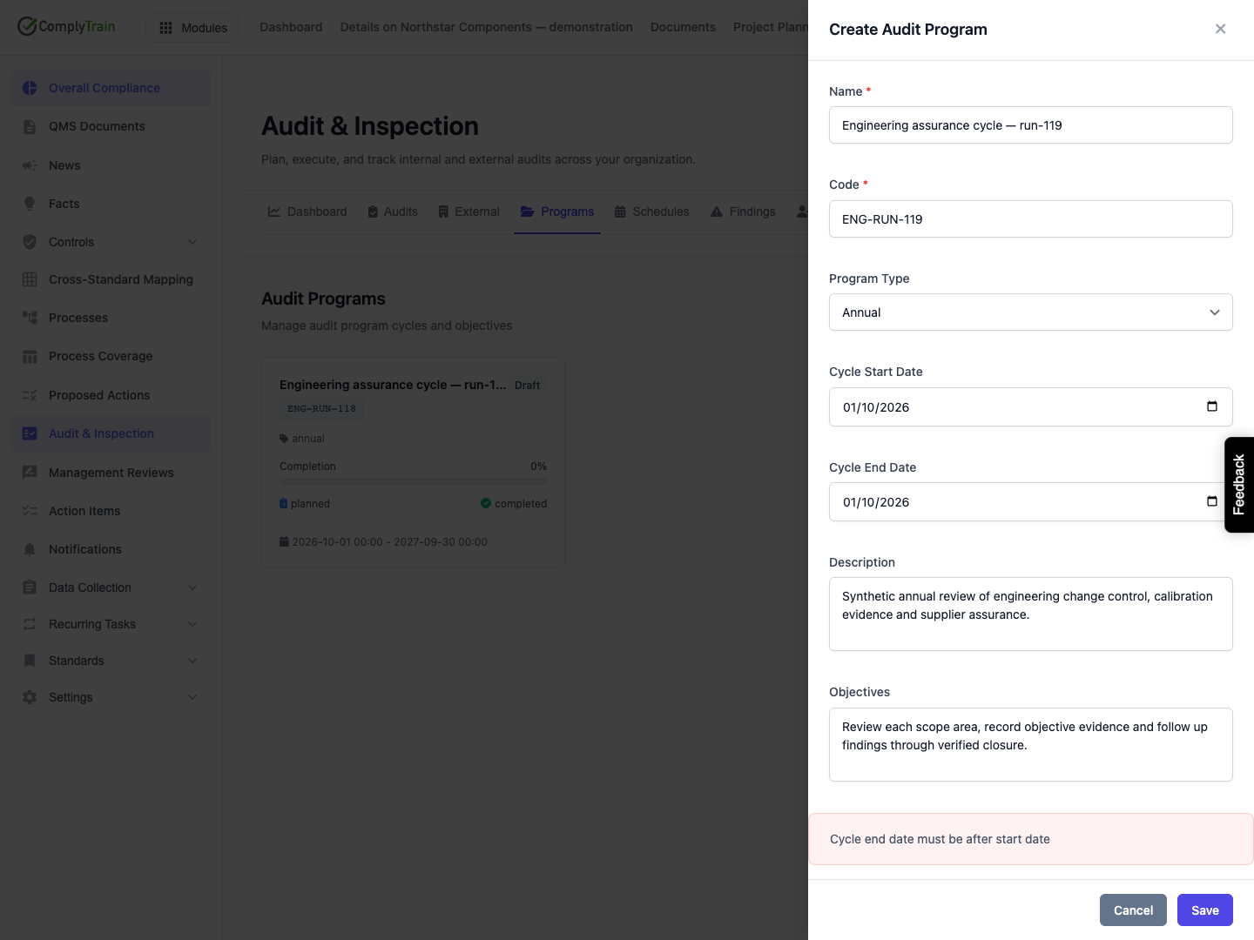Expand the Settings chevron

[x=192, y=697]
